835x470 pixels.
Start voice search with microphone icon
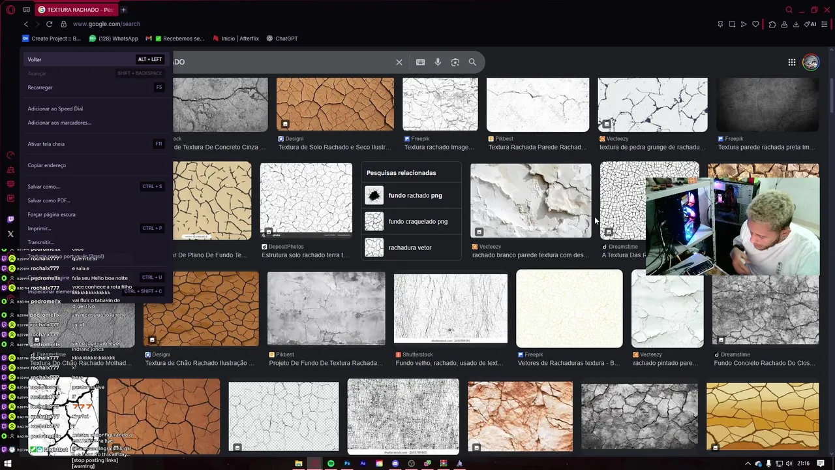[438, 62]
